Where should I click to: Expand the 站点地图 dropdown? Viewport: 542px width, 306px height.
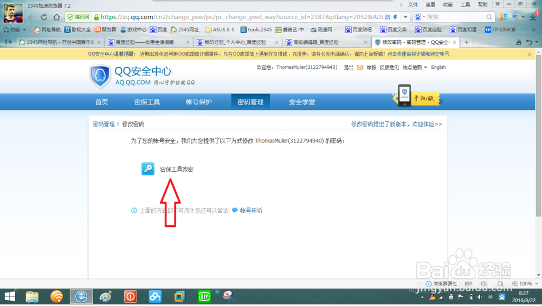[x=415, y=67]
